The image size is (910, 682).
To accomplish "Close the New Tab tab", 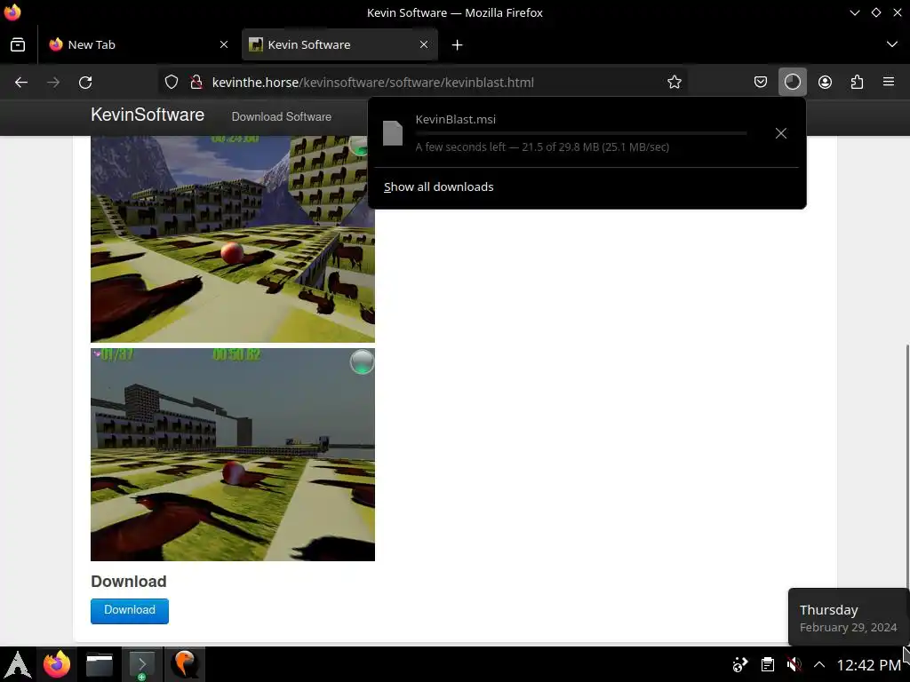I will [224, 44].
